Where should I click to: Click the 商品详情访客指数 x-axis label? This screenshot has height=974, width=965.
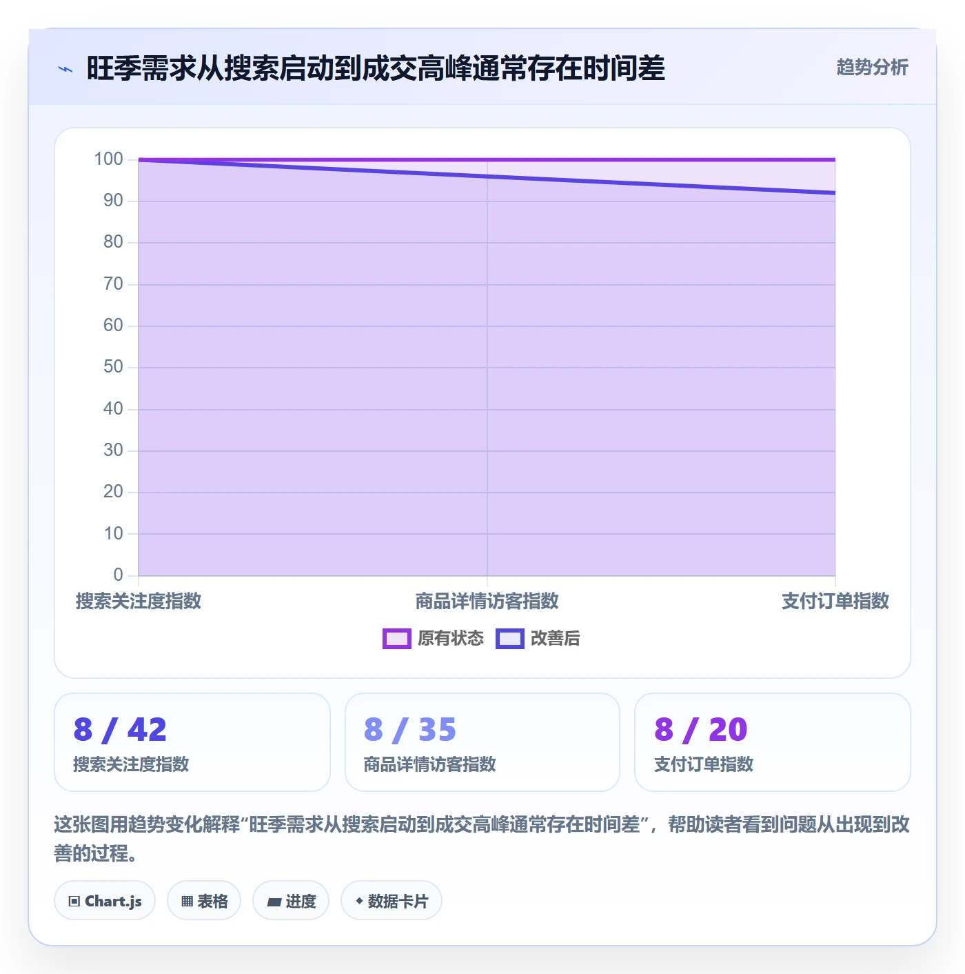click(487, 601)
